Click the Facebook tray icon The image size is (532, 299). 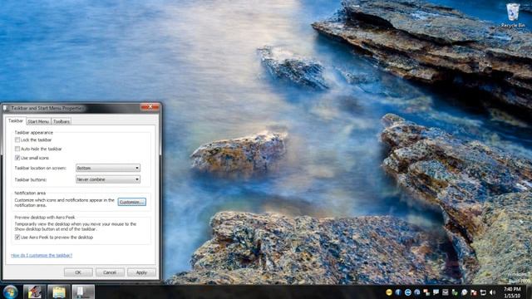(398, 292)
